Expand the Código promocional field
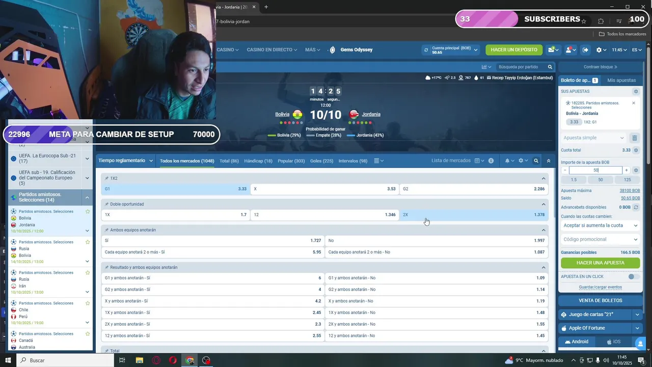Image resolution: width=652 pixels, height=367 pixels. (600, 240)
